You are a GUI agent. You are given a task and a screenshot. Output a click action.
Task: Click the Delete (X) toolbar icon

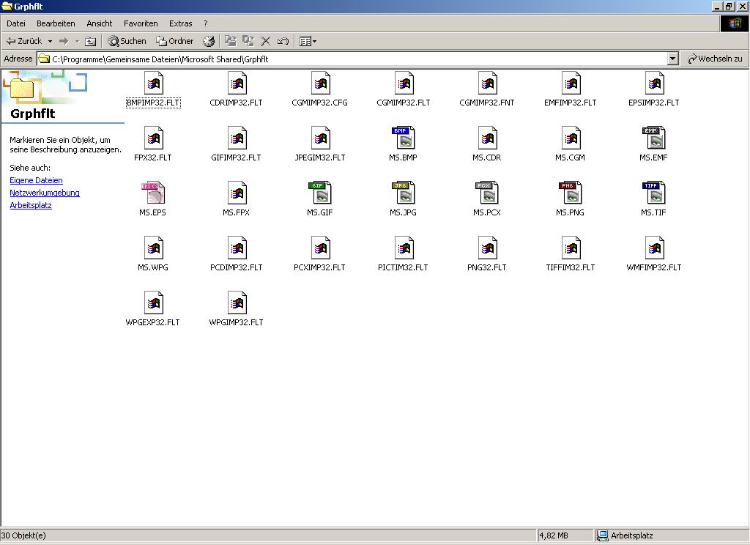pos(265,41)
